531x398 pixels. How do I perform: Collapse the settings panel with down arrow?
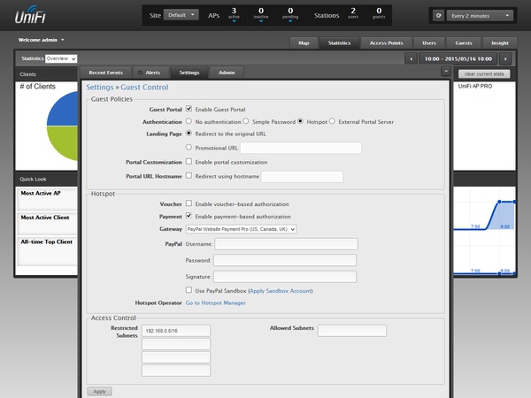pyautogui.click(x=446, y=72)
